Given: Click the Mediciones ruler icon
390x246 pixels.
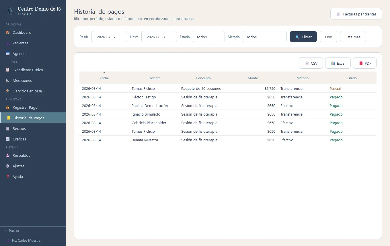Looking at the screenshot, I should (8, 80).
